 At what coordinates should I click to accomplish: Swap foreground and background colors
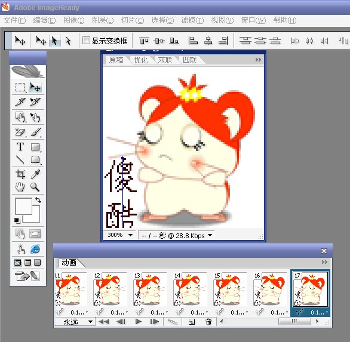[38, 200]
